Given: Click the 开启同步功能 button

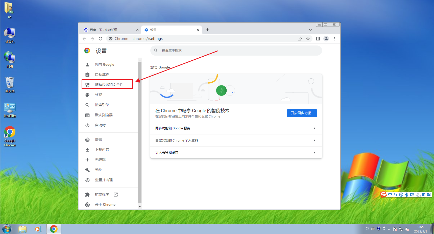Looking at the screenshot, I should point(302,113).
